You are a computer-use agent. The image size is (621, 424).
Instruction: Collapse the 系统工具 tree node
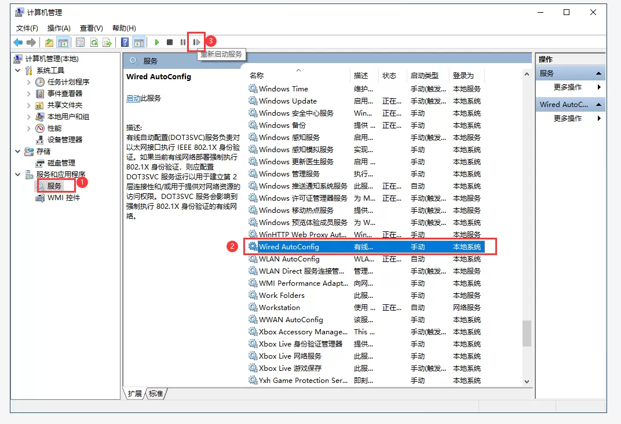[x=17, y=71]
